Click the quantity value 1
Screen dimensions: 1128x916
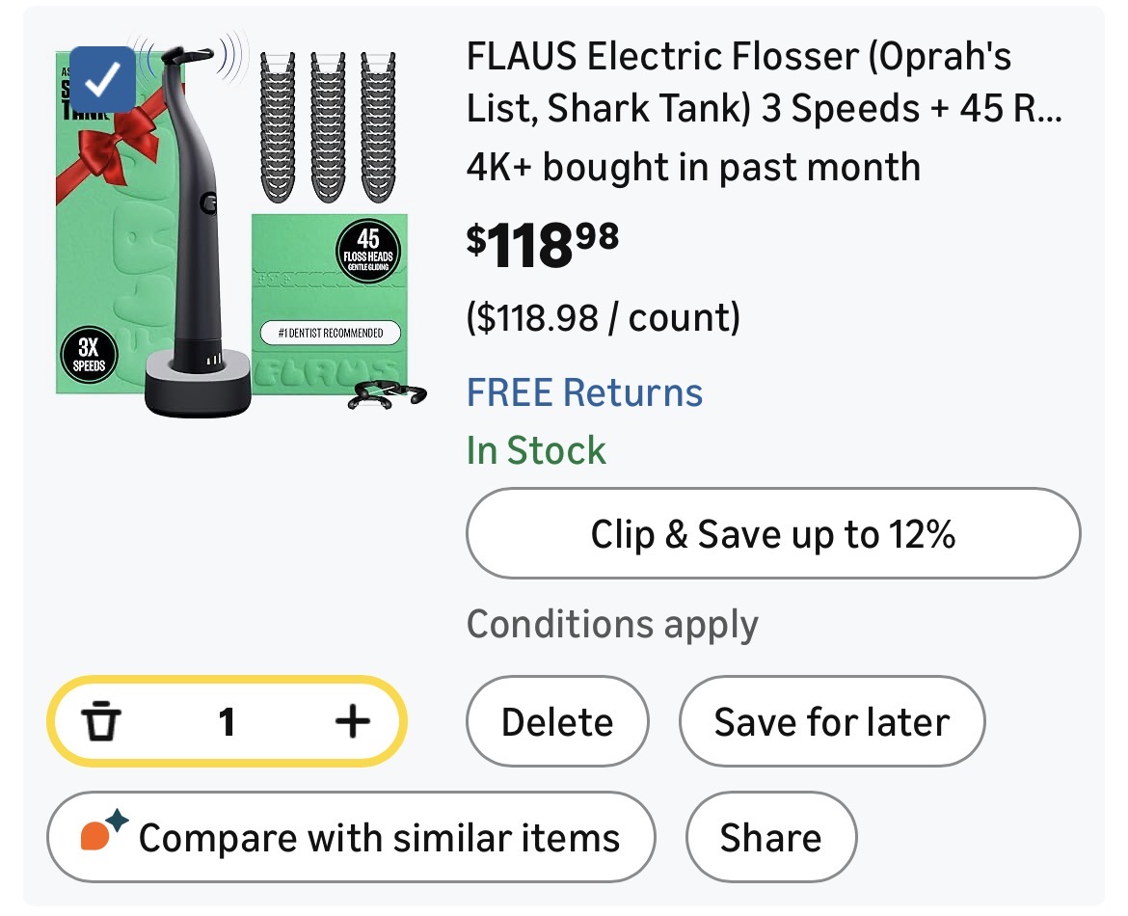pos(227,721)
